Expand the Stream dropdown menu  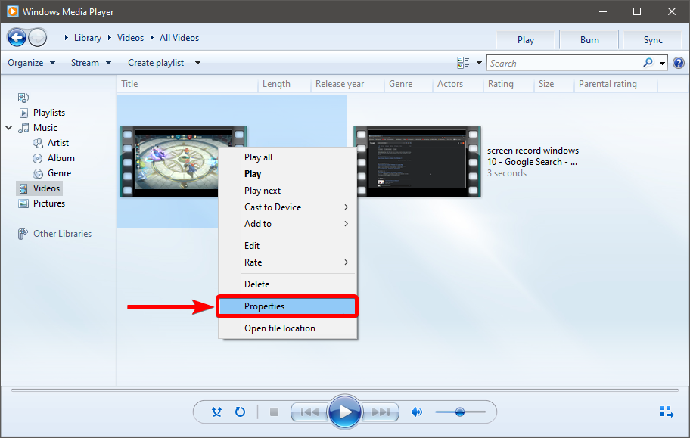click(91, 63)
